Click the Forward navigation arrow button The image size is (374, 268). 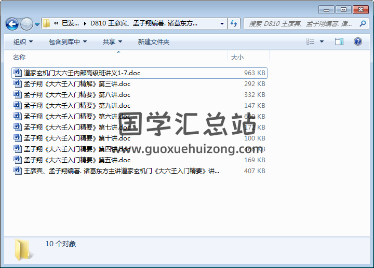coord(26,24)
